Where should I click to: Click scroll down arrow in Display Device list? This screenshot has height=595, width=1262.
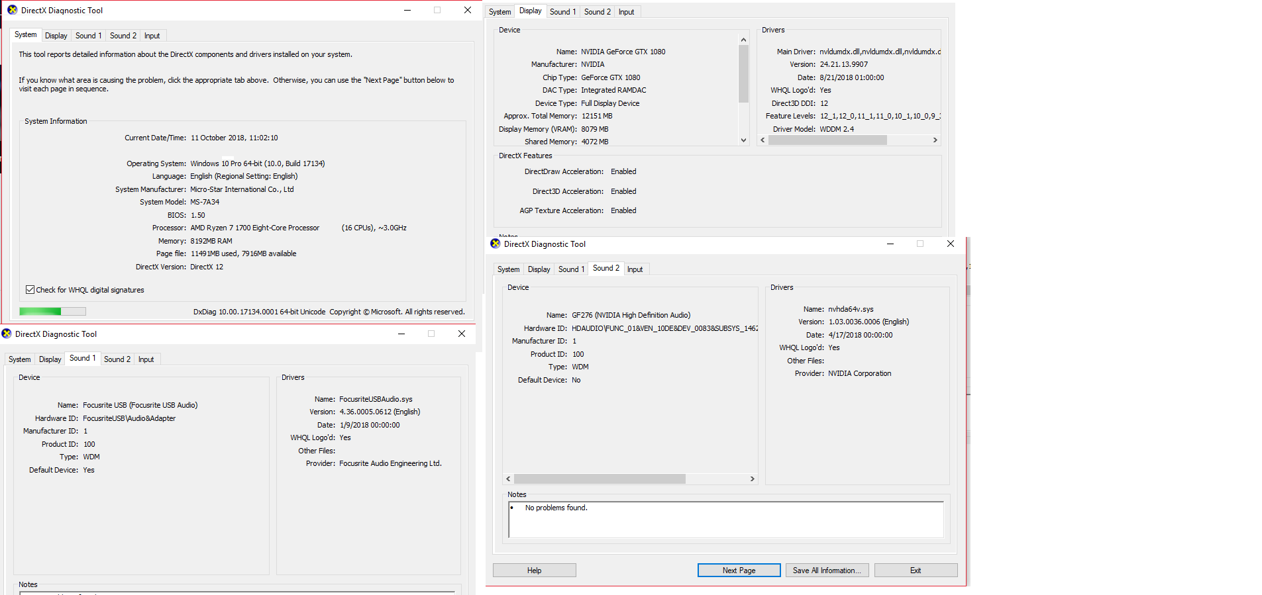tap(743, 140)
